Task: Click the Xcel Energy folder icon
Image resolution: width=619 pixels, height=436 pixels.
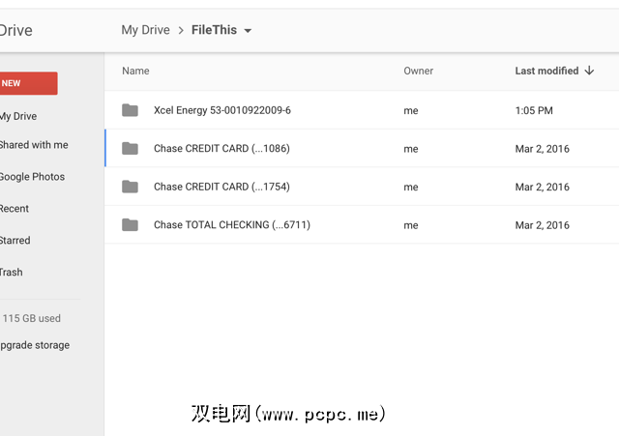Action: pos(130,110)
